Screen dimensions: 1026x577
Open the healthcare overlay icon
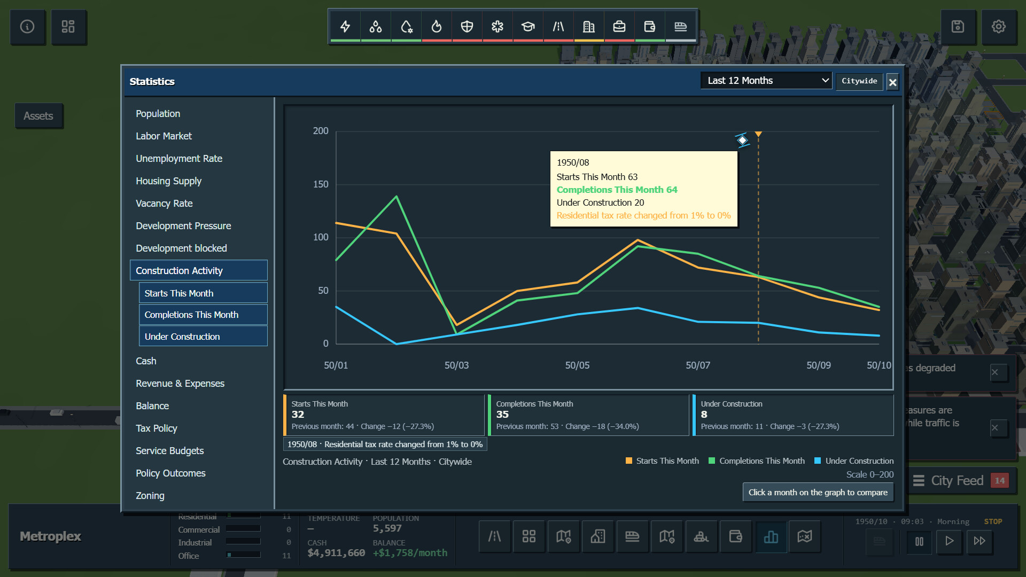[498, 26]
